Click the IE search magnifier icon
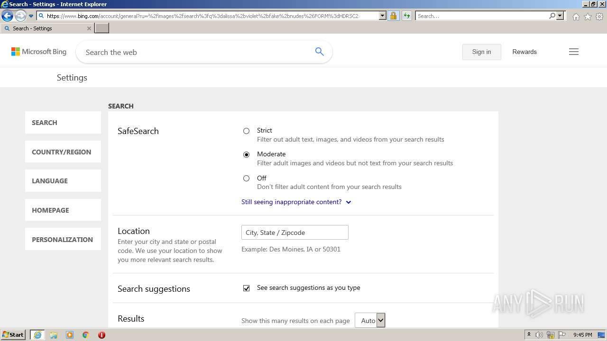607x341 pixels. [x=552, y=16]
